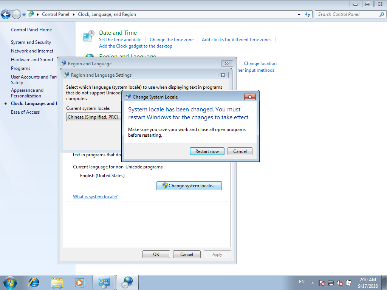Click the Forward navigation arrow
The width and height of the screenshot is (387, 290).
pyautogui.click(x=16, y=14)
